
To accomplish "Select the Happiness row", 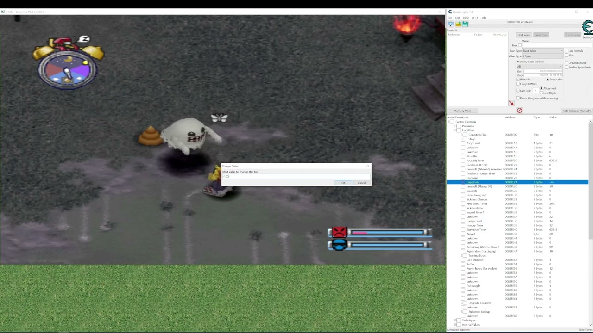I will click(517, 182).
